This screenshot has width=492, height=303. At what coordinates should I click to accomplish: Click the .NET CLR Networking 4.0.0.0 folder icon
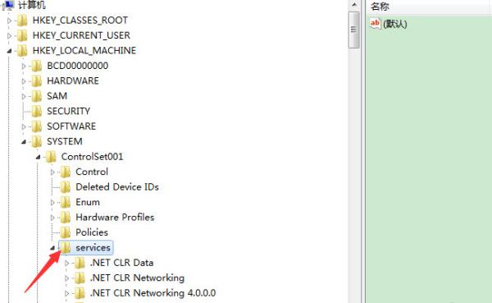tap(80, 293)
